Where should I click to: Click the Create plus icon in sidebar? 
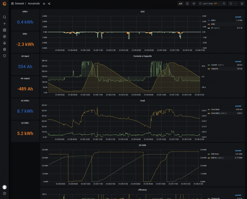click(4, 23)
